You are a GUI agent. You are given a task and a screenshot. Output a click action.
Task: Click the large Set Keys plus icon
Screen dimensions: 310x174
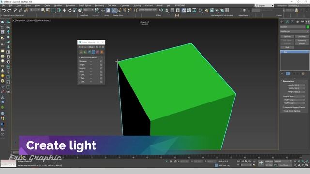pos(261,163)
